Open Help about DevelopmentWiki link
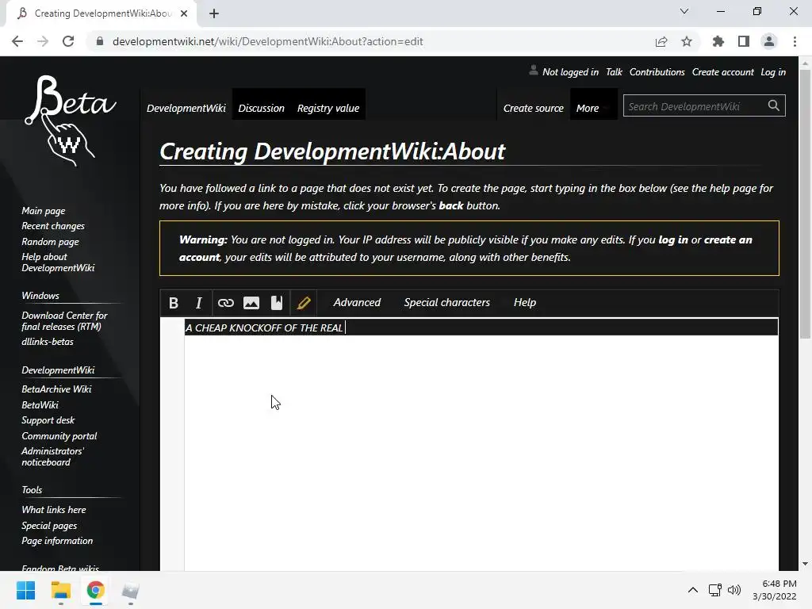The height and width of the screenshot is (609, 812). tap(58, 262)
